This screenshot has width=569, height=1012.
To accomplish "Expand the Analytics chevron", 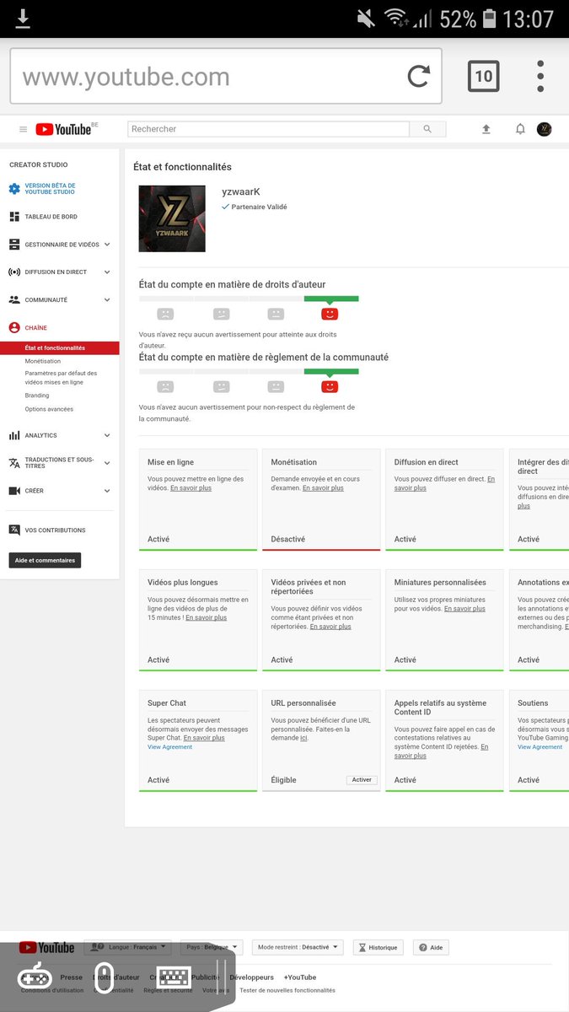I will (x=107, y=435).
